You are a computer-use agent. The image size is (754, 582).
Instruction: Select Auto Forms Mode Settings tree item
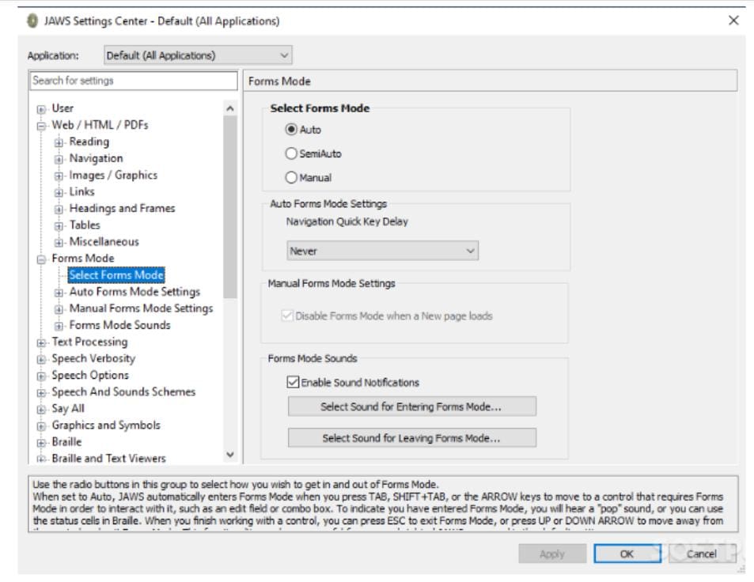click(x=135, y=292)
